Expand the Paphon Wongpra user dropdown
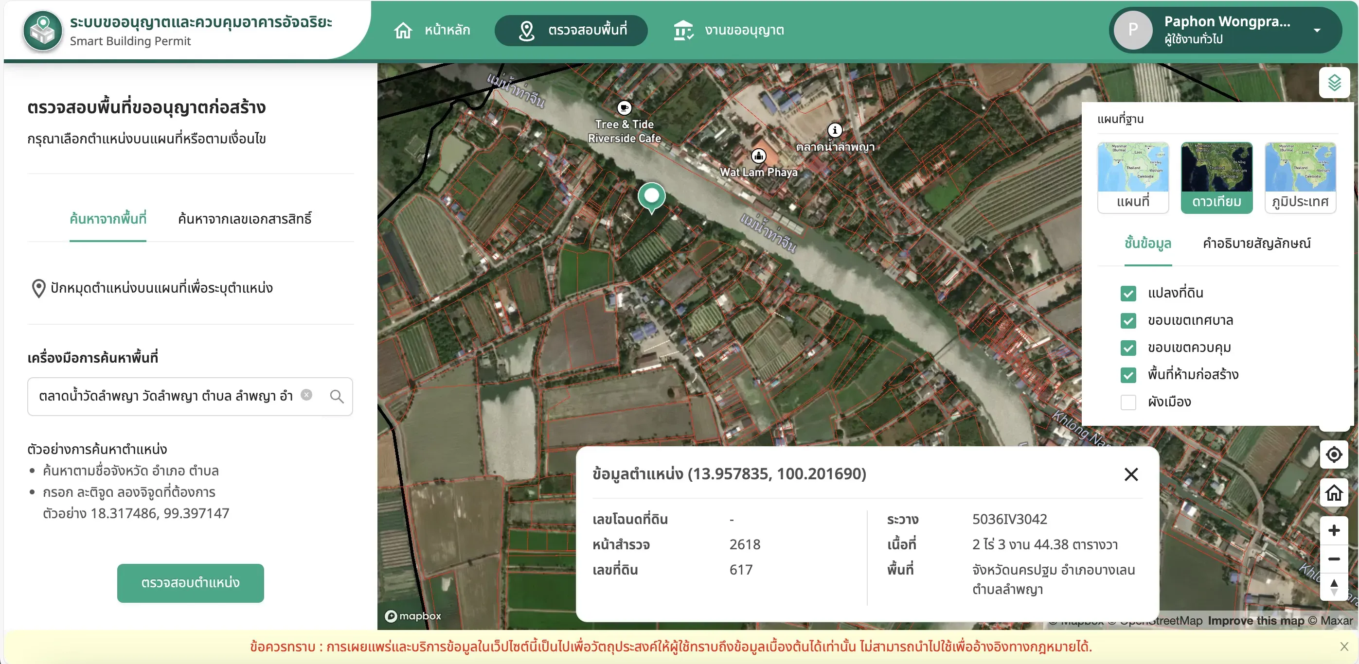This screenshot has height=664, width=1359. [1317, 31]
